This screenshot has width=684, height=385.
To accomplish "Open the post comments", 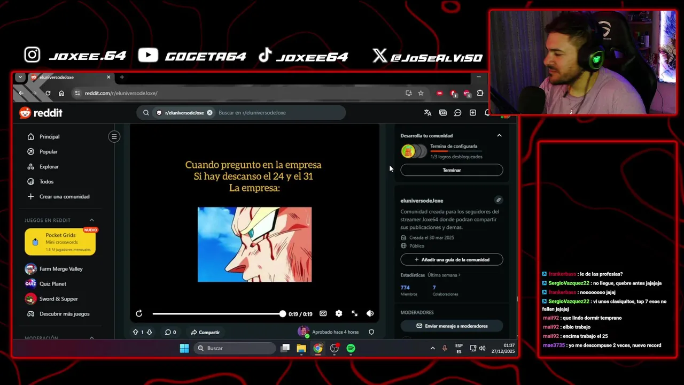I will coord(170,332).
